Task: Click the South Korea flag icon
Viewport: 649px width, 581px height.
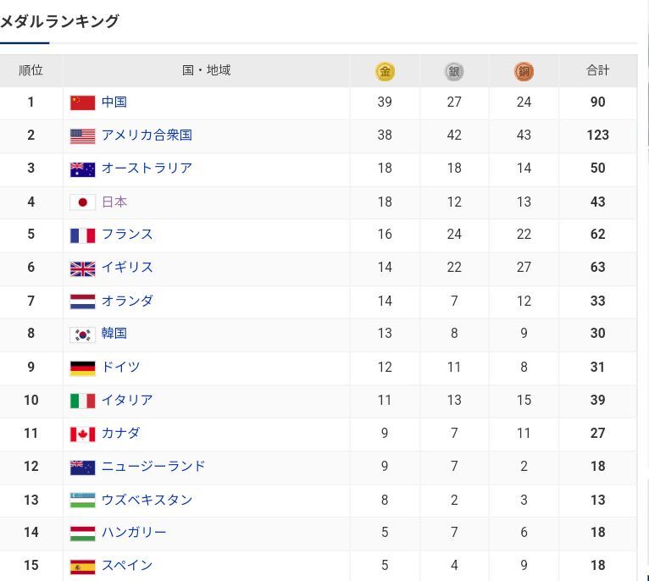Action: coord(83,335)
